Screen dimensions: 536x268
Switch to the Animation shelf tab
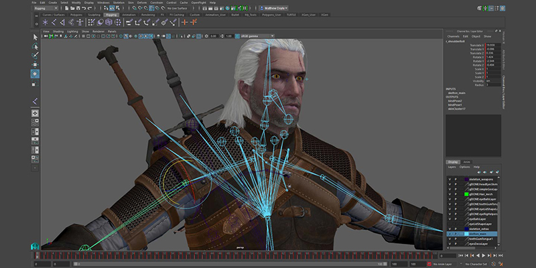click(x=129, y=15)
